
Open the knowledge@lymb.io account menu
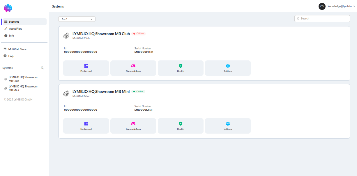[339, 6]
